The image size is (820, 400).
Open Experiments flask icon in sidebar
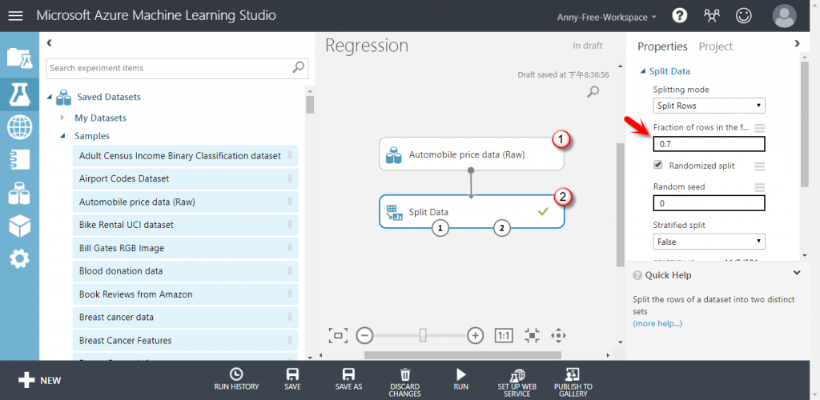click(19, 94)
